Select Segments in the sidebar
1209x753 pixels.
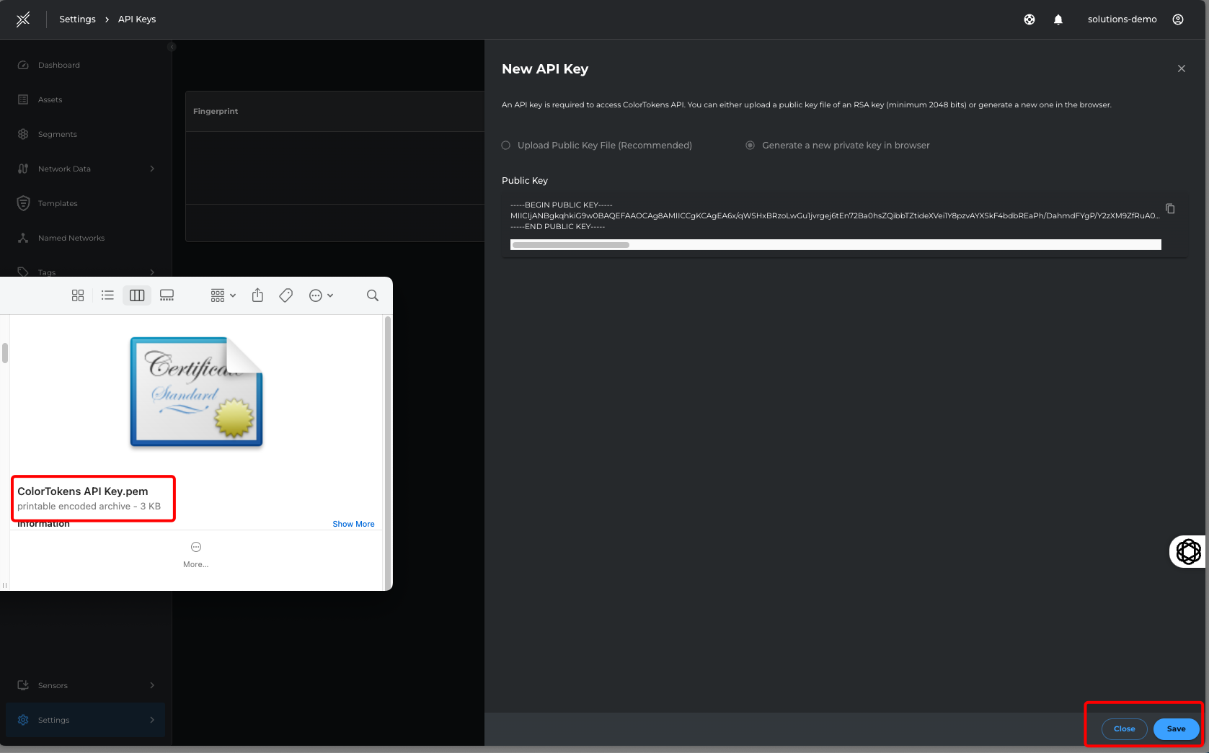(57, 134)
